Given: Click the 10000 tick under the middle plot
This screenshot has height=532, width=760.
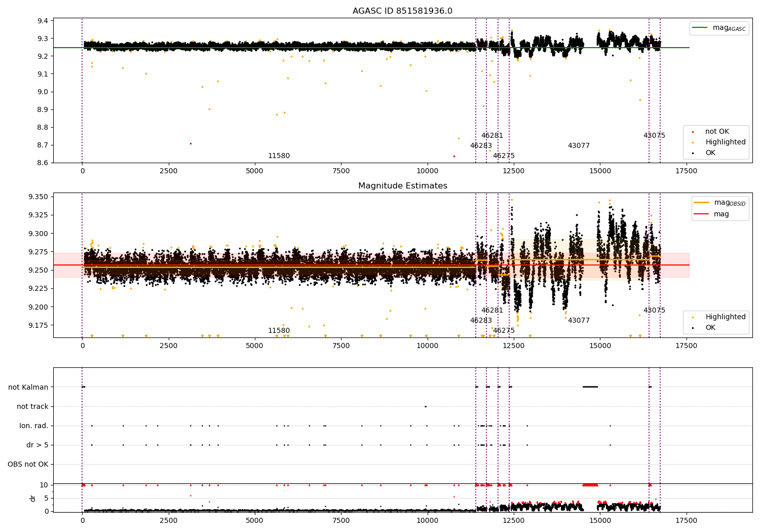Looking at the screenshot, I should (x=427, y=346).
